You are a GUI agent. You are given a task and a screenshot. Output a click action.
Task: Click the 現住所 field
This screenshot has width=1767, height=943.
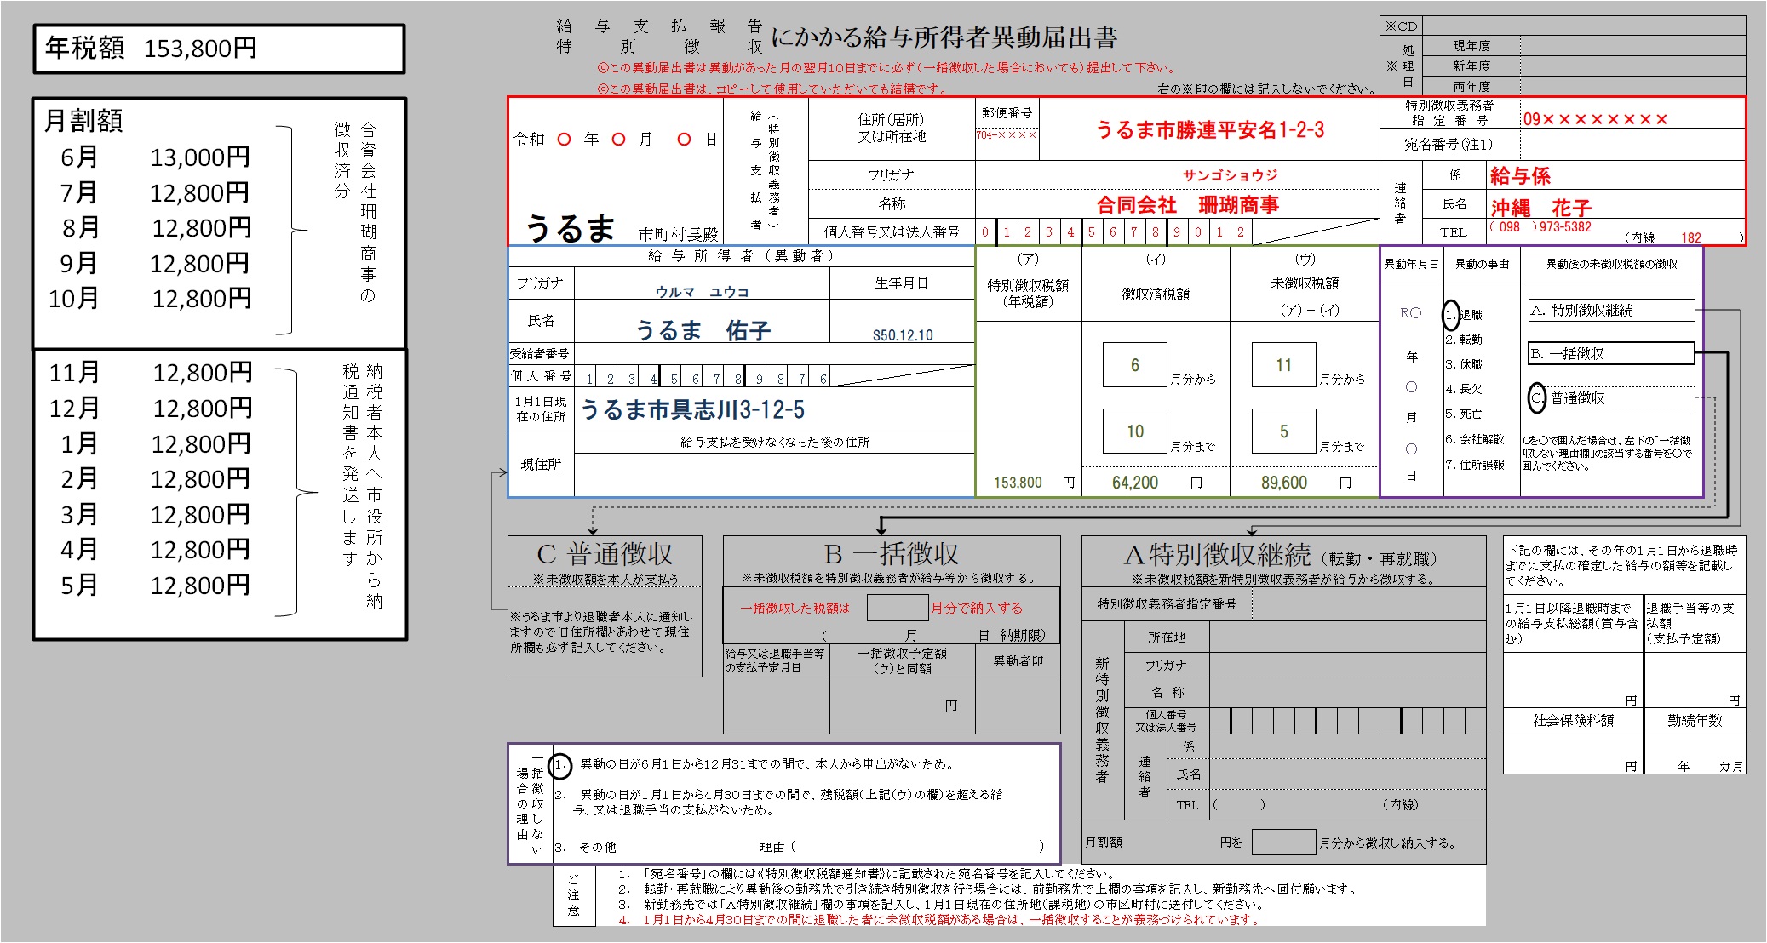773,474
